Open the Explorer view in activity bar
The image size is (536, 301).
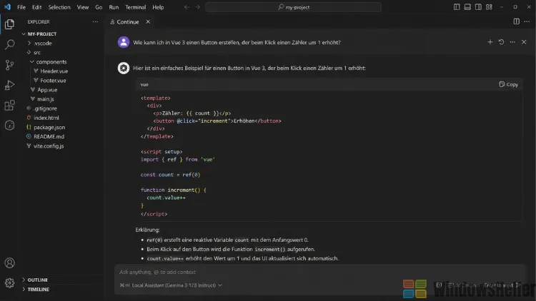9,24
